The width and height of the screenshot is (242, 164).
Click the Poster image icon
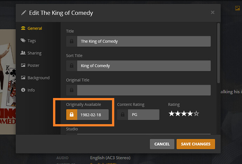[23, 65]
